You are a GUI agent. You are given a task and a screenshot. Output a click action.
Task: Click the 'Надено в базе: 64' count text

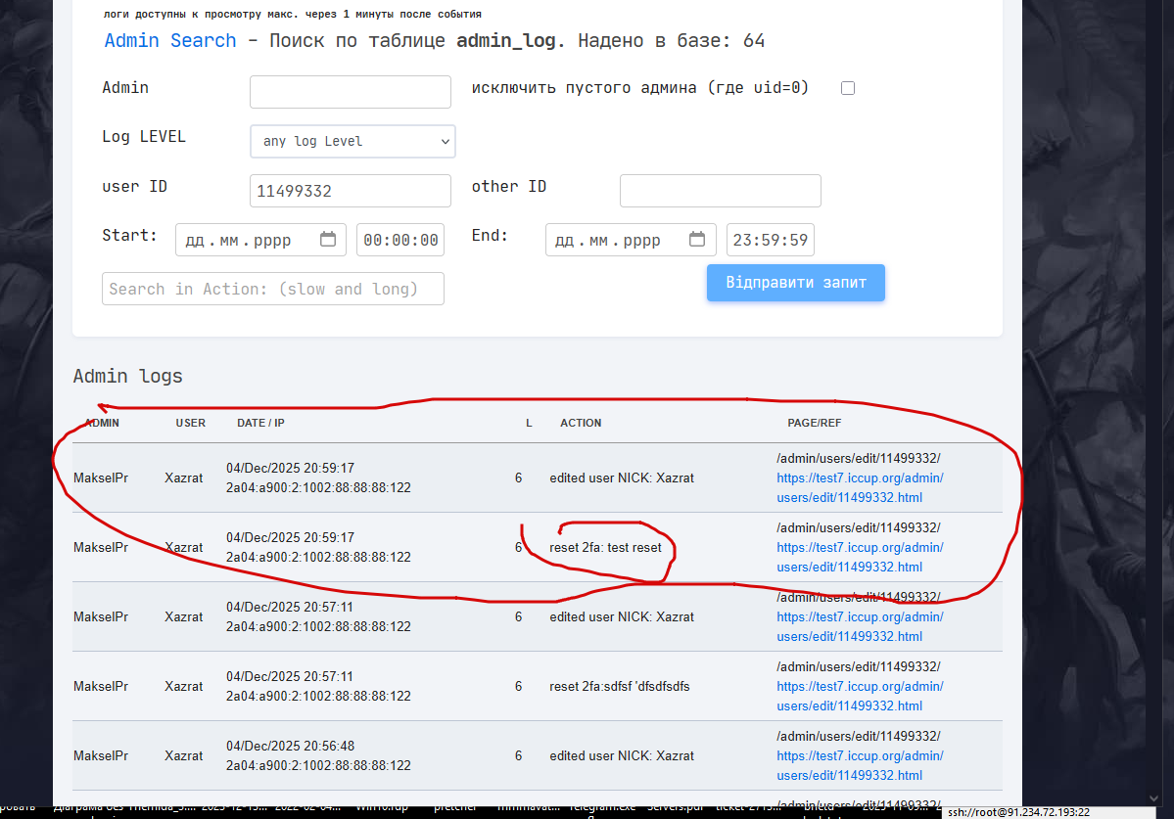671,40
